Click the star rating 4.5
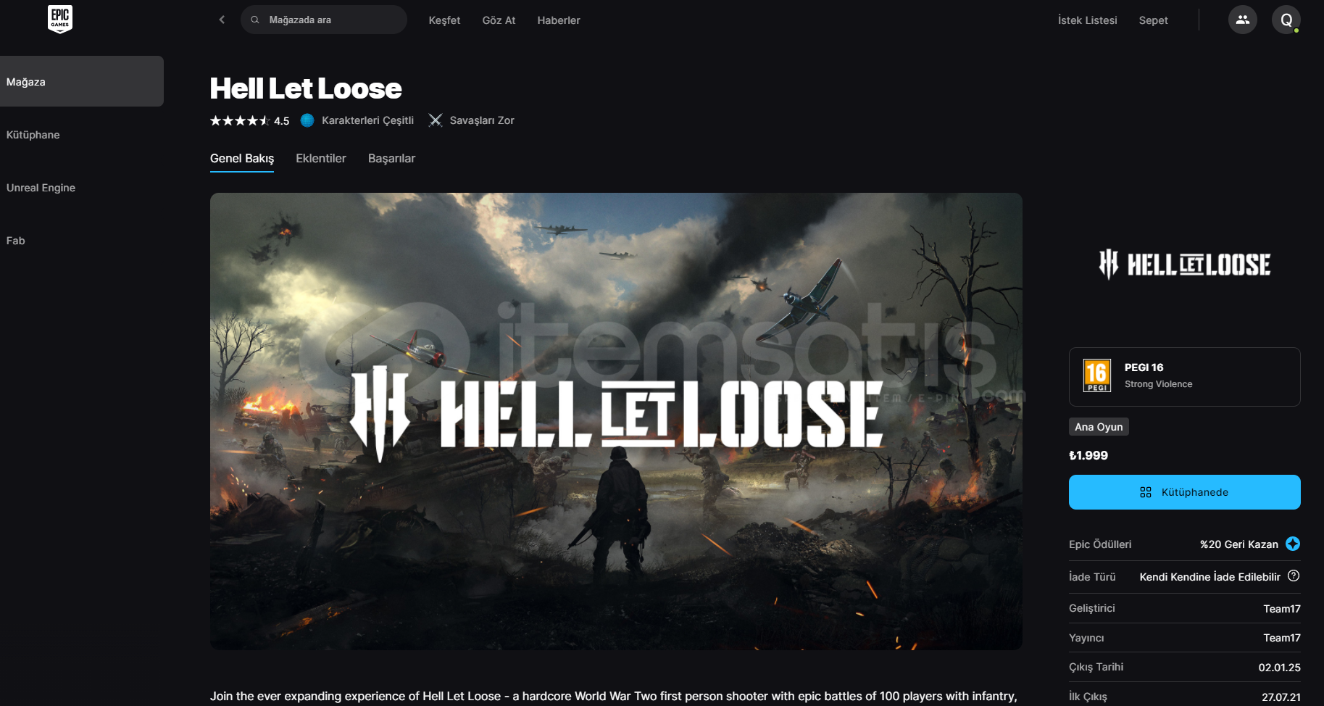This screenshot has height=706, width=1324. pyautogui.click(x=249, y=121)
